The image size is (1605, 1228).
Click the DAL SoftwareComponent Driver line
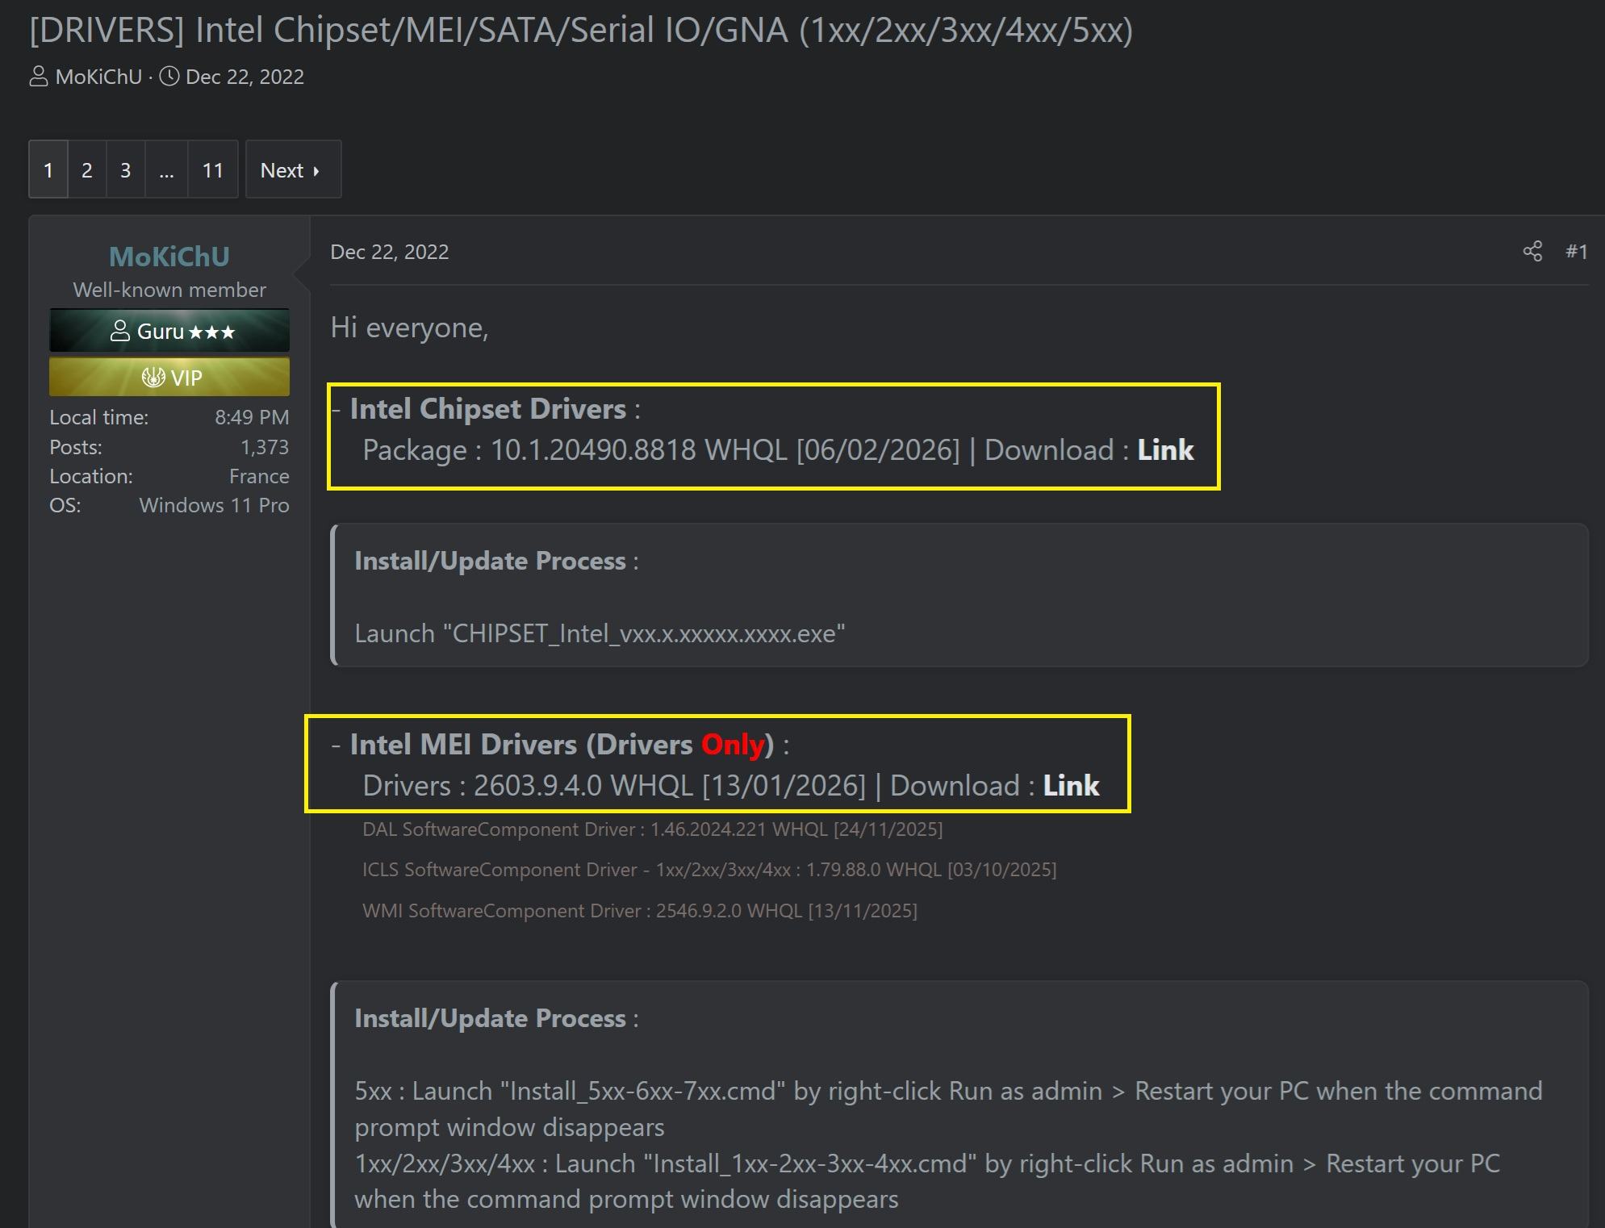click(652, 829)
